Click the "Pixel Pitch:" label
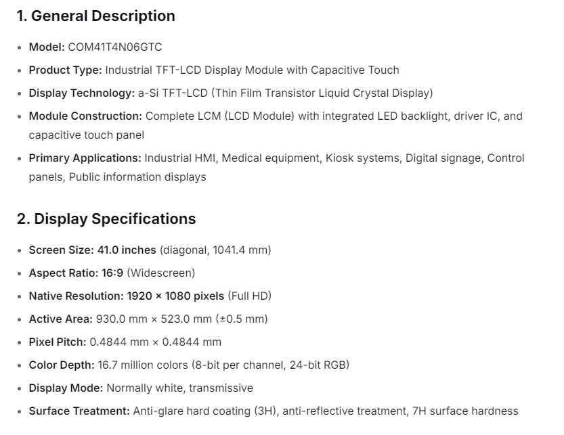 [58, 342]
